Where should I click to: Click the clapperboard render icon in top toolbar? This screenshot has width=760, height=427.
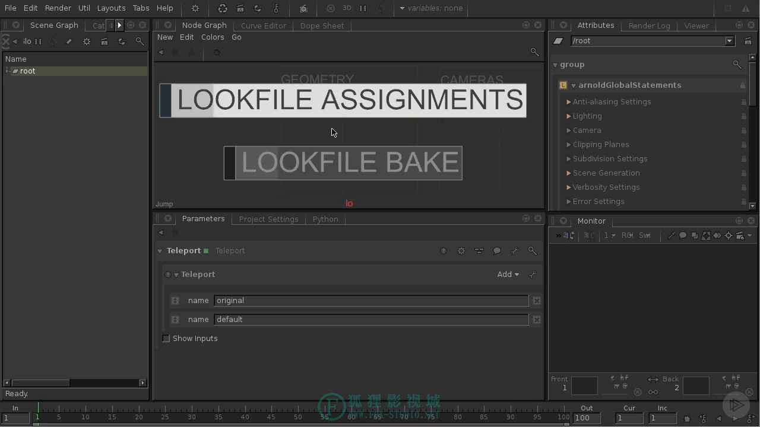tap(240, 8)
